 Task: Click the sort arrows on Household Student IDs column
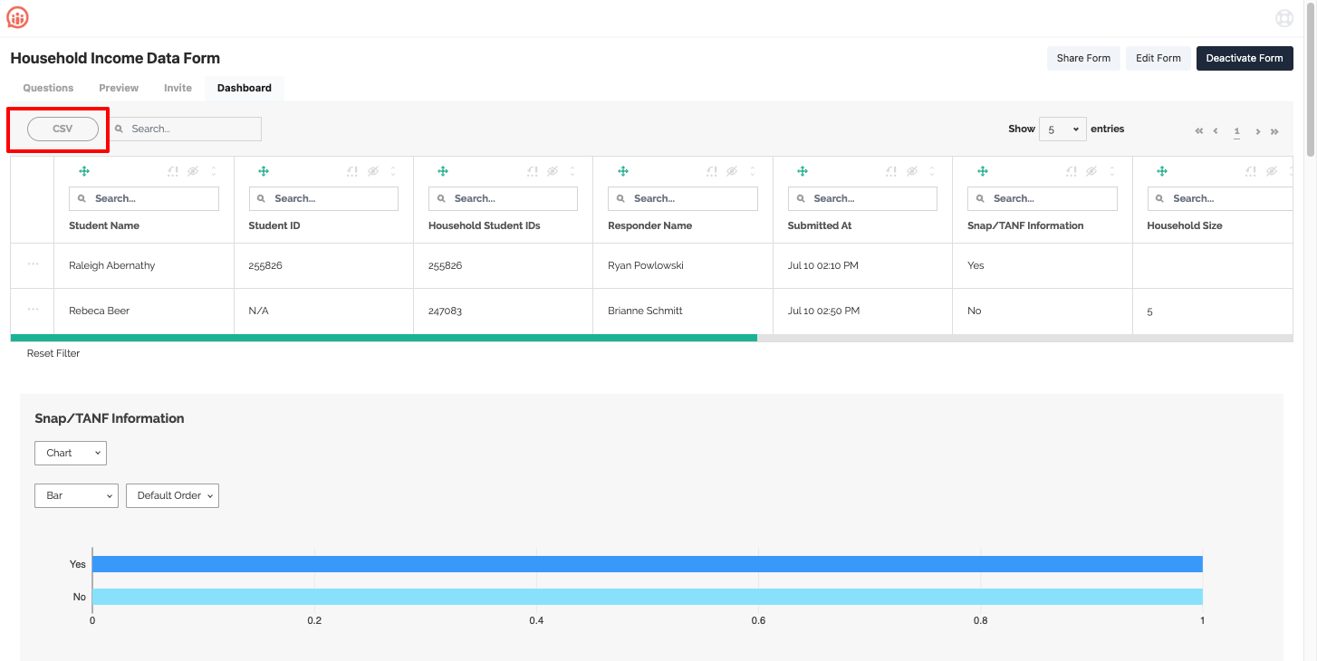pyautogui.click(x=572, y=171)
